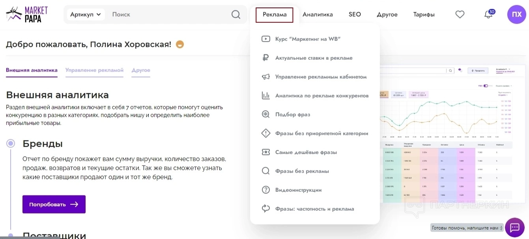
Task: Click the ruble icon for current bids
Action: (265, 58)
